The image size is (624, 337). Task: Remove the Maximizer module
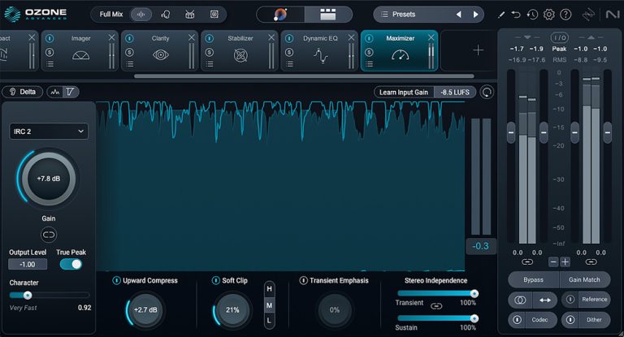(431, 37)
